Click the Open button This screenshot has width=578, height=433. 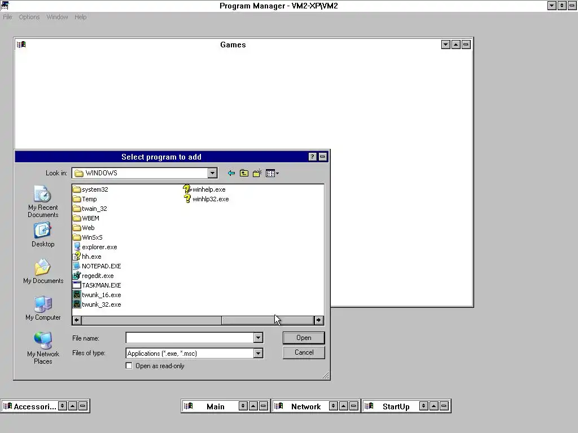(304, 338)
